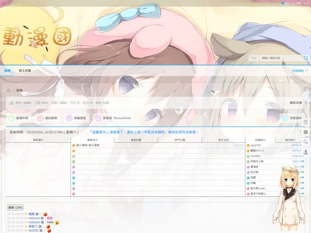Expand the 快捷導航 dropdown
Image resolution: width=311 pixels, height=233 pixels.
pyautogui.click(x=299, y=70)
